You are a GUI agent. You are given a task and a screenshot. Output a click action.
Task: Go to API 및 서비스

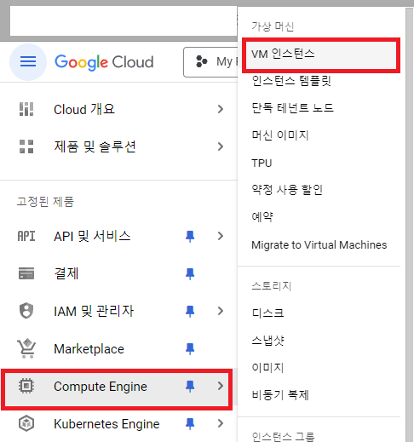(x=118, y=236)
